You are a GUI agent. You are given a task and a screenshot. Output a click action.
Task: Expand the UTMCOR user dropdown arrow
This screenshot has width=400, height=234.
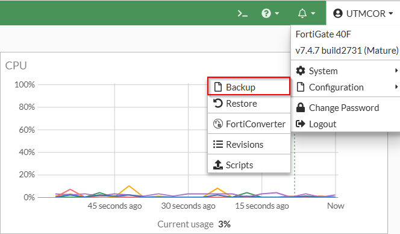(x=391, y=13)
